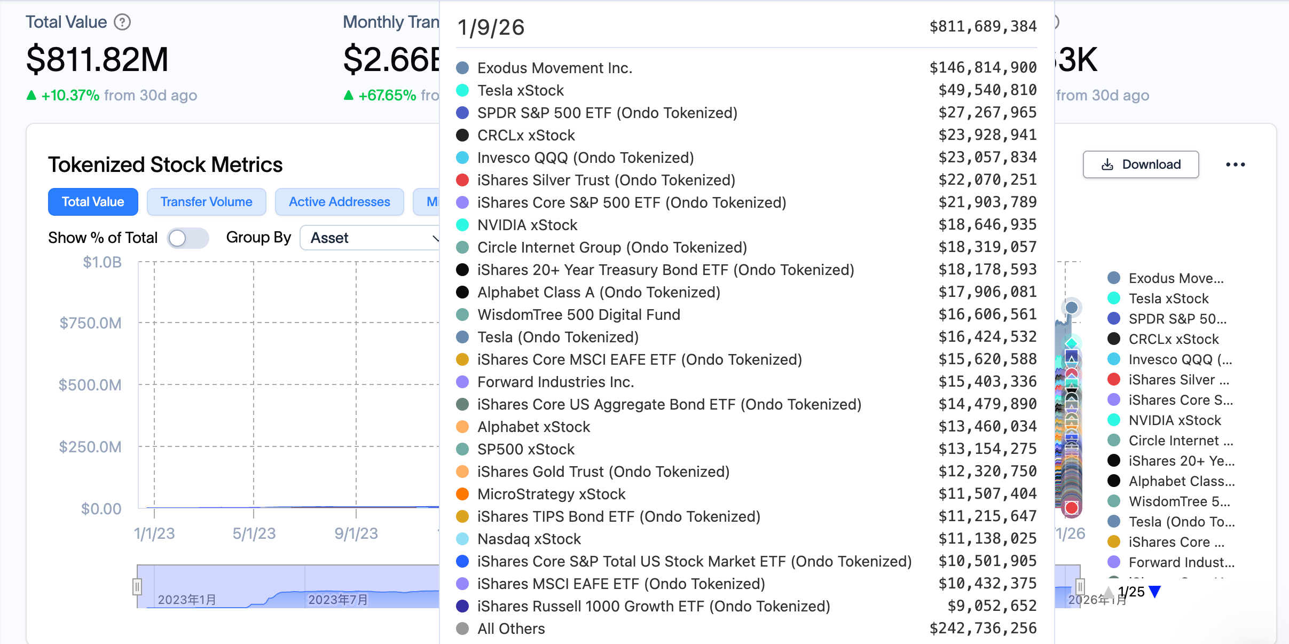Toggle Show % of Total switch
This screenshot has height=644, width=1289.
[x=187, y=238]
